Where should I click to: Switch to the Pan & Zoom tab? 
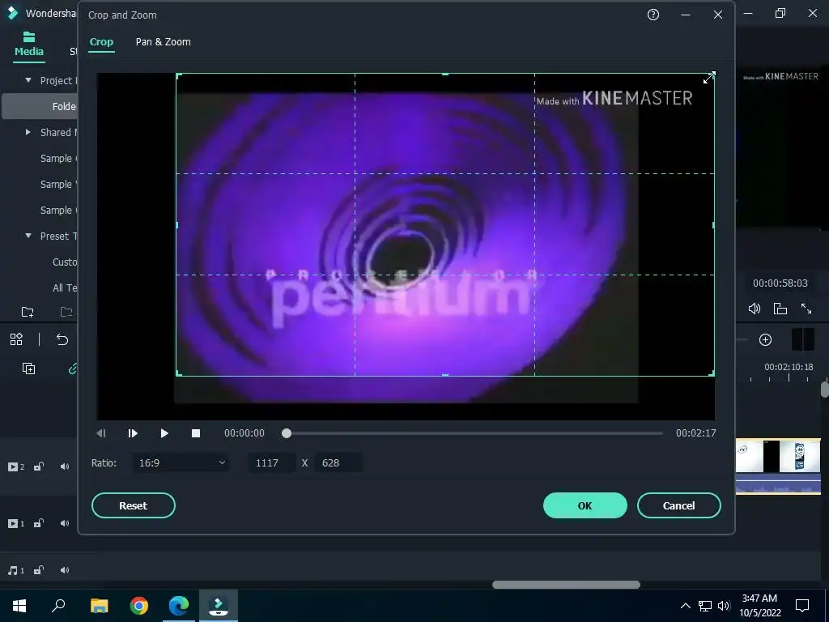(164, 42)
